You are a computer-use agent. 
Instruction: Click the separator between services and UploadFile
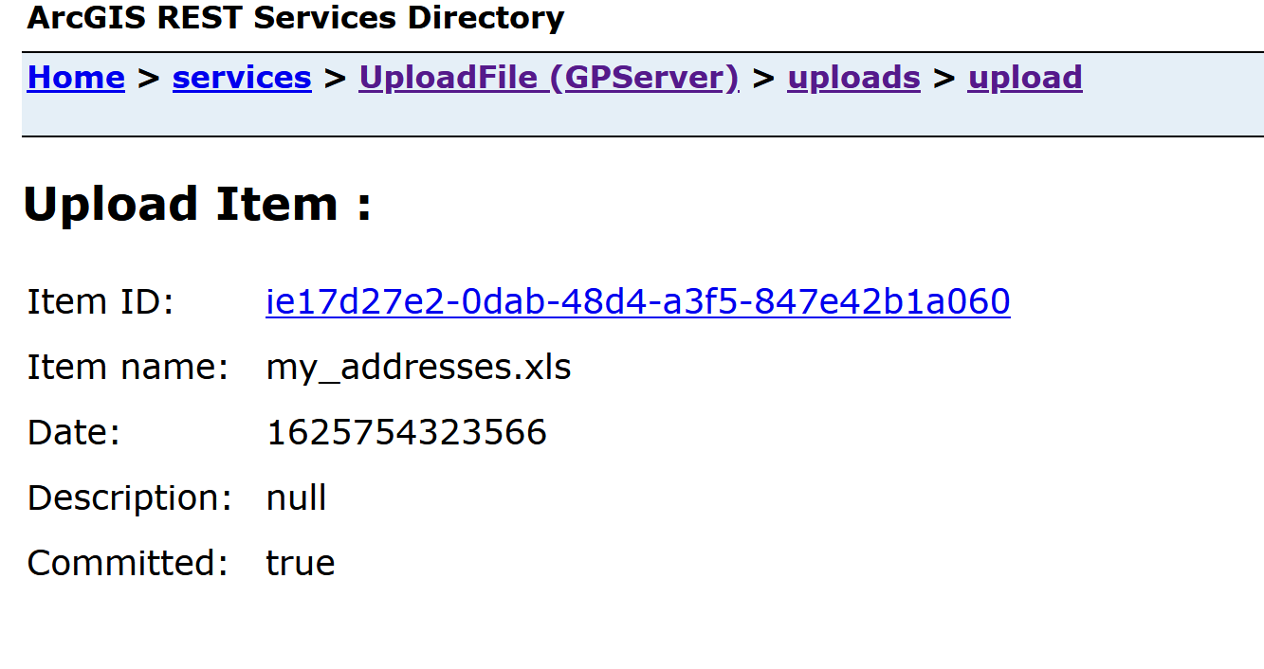[335, 78]
